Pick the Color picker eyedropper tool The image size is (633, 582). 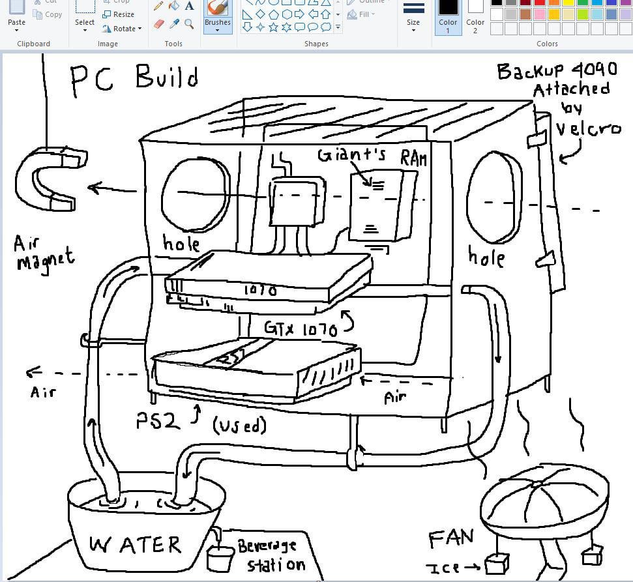pyautogui.click(x=174, y=24)
